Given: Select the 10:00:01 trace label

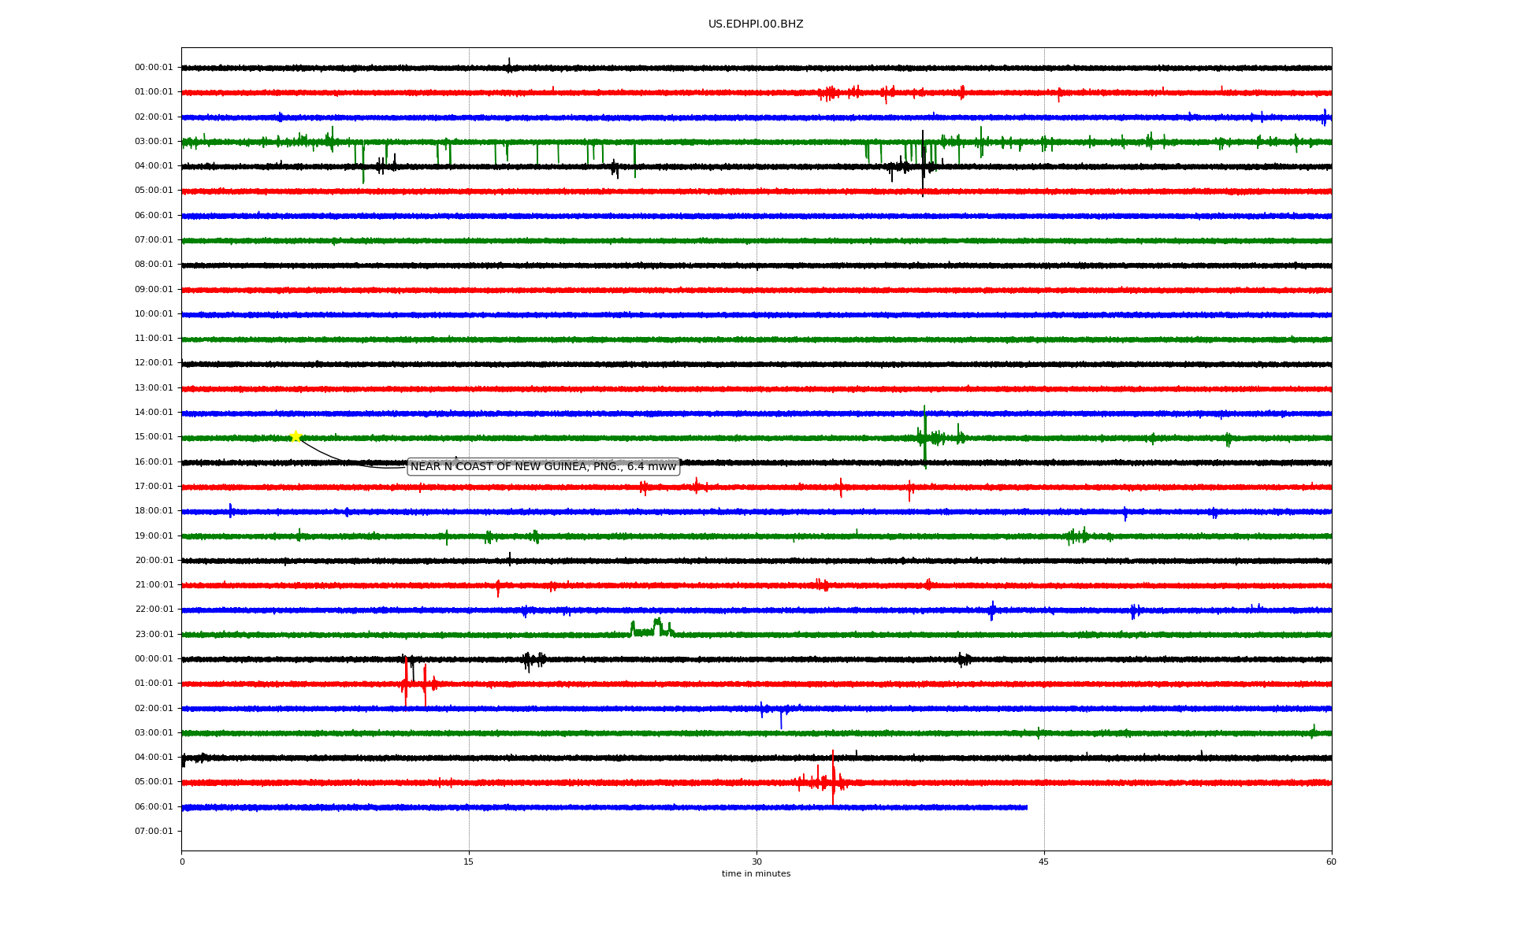Looking at the screenshot, I should point(154,314).
